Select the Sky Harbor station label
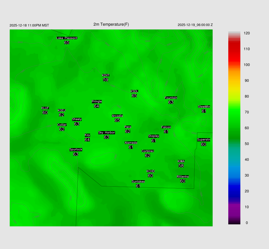Image resolution: width=269 pixels, height=249 pixels. click(106, 133)
